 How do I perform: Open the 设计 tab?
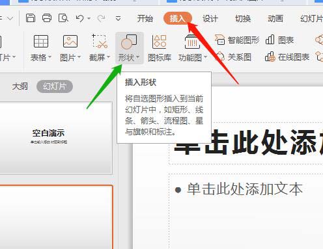click(x=210, y=19)
